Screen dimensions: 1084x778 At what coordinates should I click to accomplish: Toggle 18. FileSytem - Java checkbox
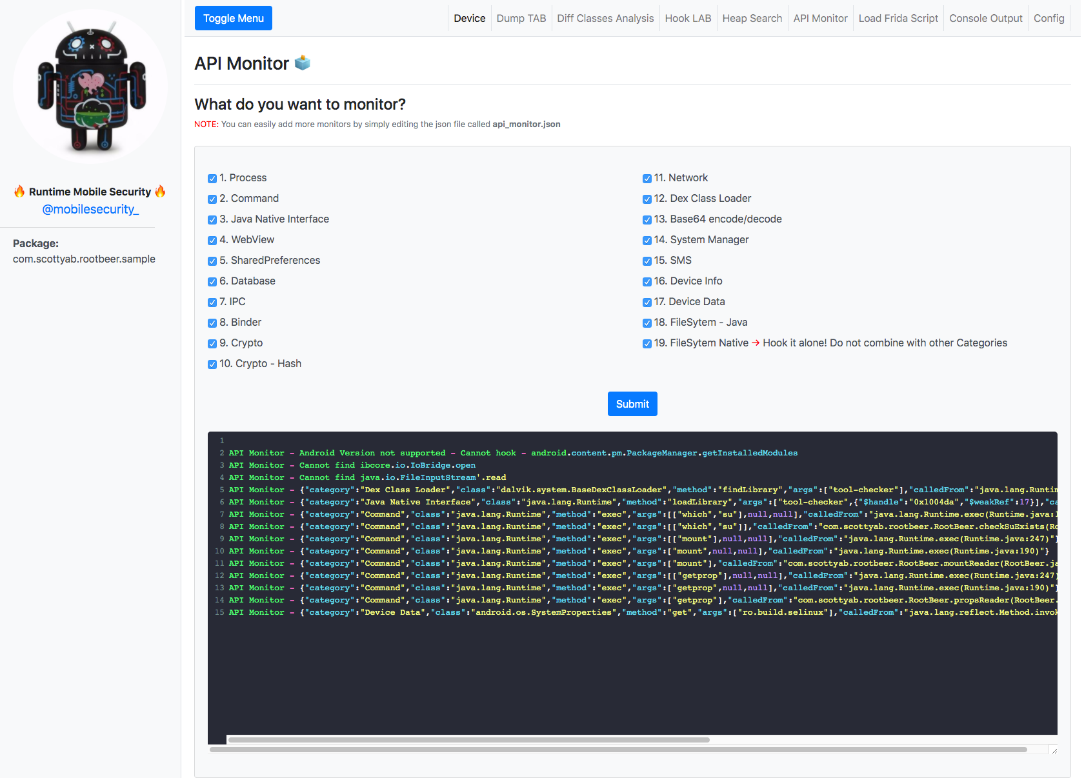(647, 323)
